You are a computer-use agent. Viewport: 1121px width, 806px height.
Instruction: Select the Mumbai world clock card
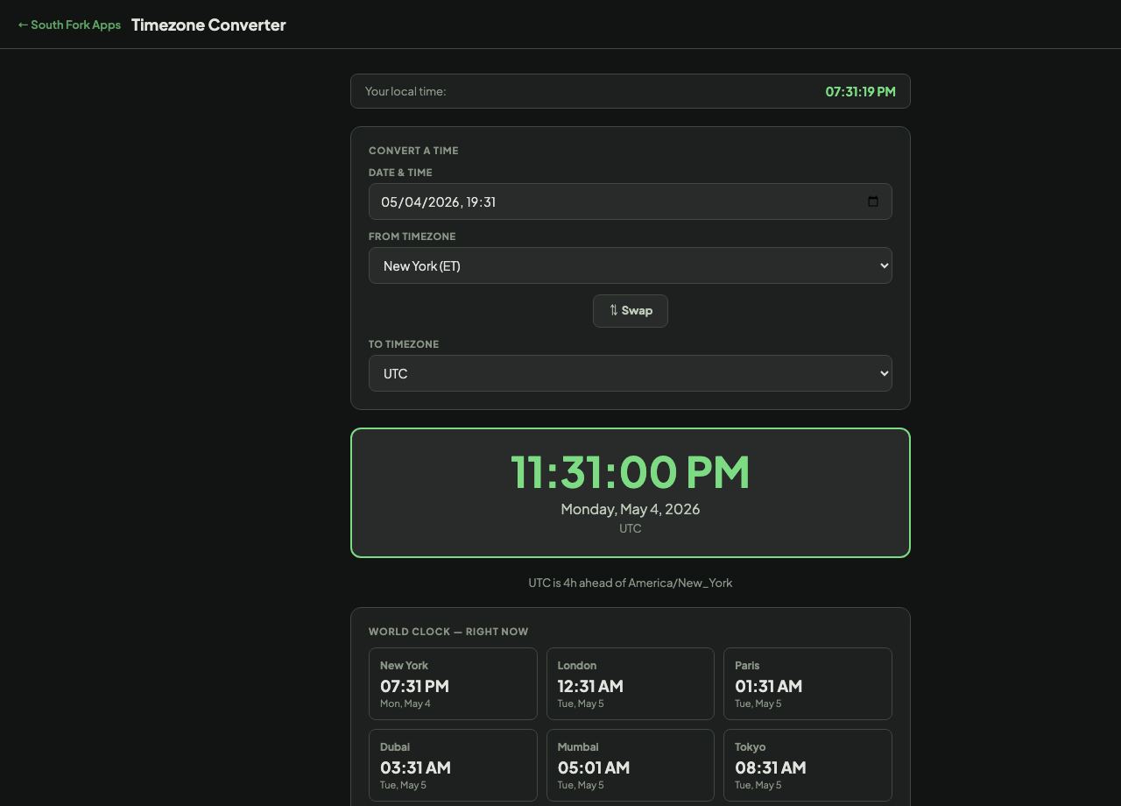pyautogui.click(x=631, y=765)
